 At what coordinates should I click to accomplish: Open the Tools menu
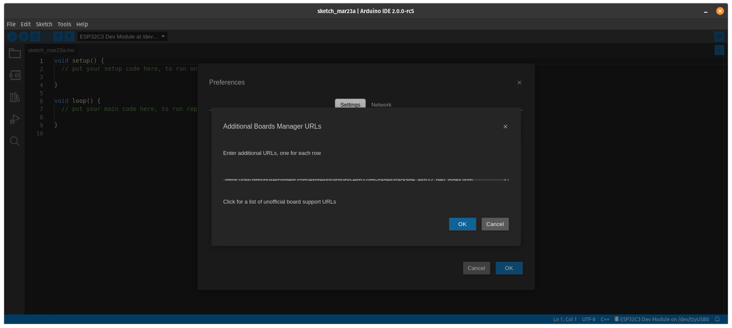(64, 24)
